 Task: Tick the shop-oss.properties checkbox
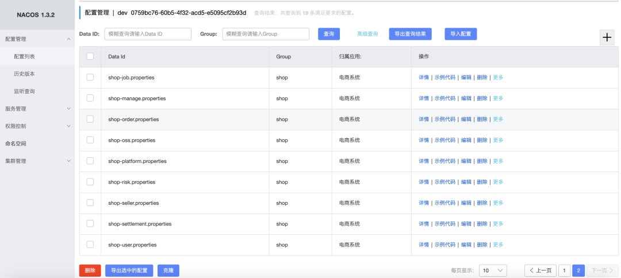point(90,140)
